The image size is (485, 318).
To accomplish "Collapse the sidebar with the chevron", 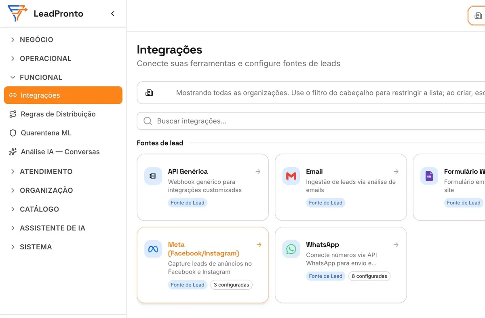I will pyautogui.click(x=113, y=14).
